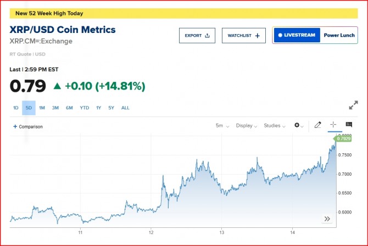
Task: Add a Comparison symbol
Action: pyautogui.click(x=28, y=126)
